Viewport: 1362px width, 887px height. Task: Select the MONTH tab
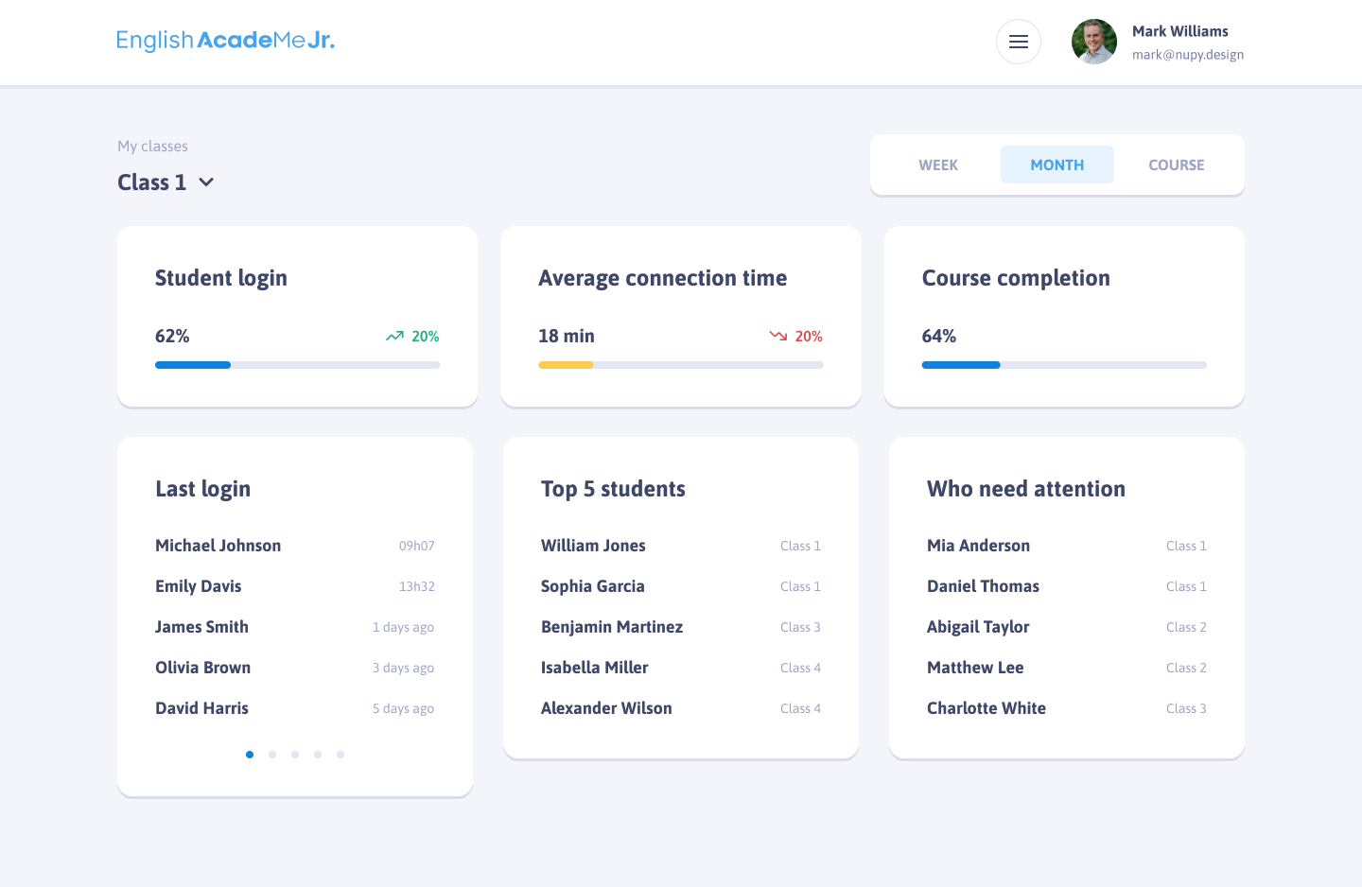(1056, 165)
